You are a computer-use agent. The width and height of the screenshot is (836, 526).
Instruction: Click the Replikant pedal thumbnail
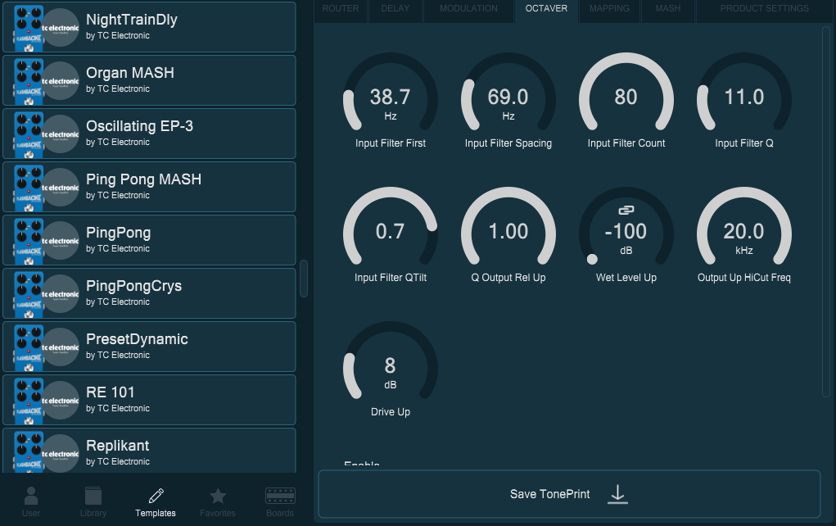pos(29,451)
